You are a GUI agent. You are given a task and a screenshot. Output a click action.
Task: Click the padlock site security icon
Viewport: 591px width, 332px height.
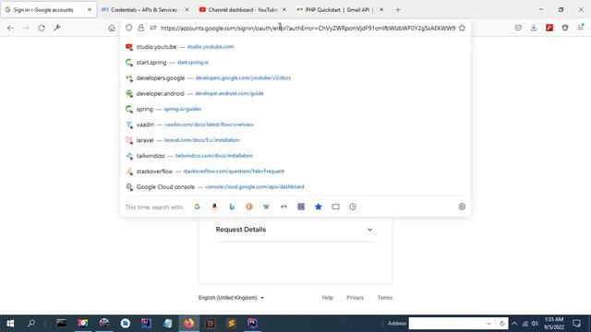click(141, 28)
